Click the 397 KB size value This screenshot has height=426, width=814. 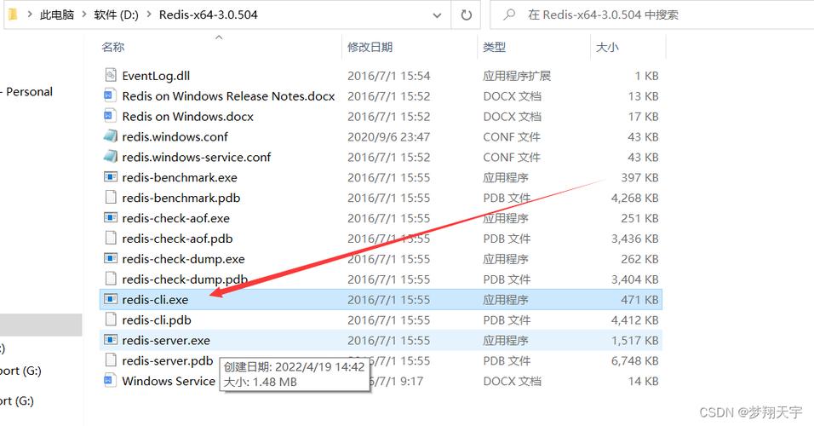639,178
